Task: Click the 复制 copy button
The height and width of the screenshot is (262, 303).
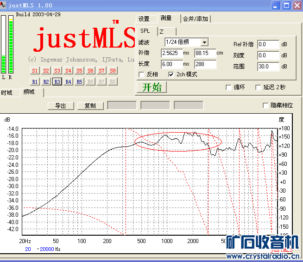Action: 90,106
